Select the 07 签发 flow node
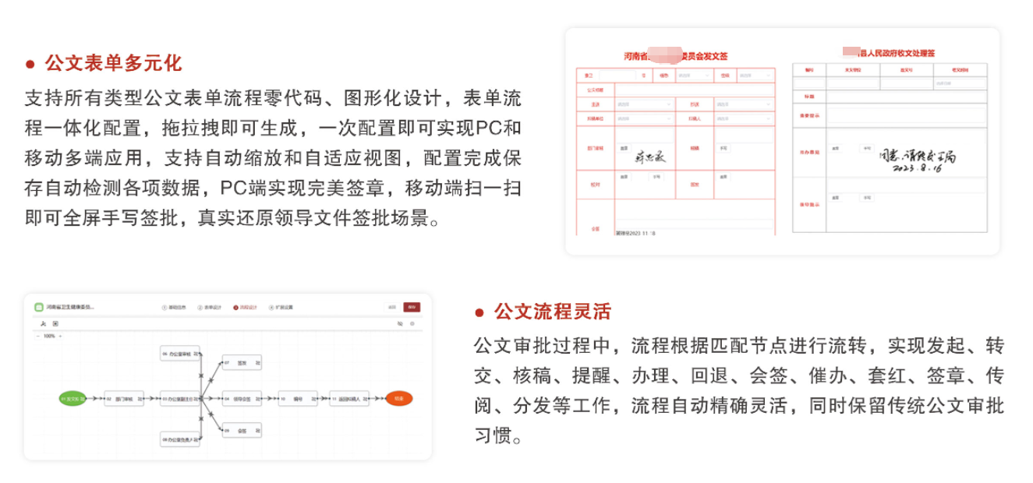The image size is (1033, 483). [241, 363]
